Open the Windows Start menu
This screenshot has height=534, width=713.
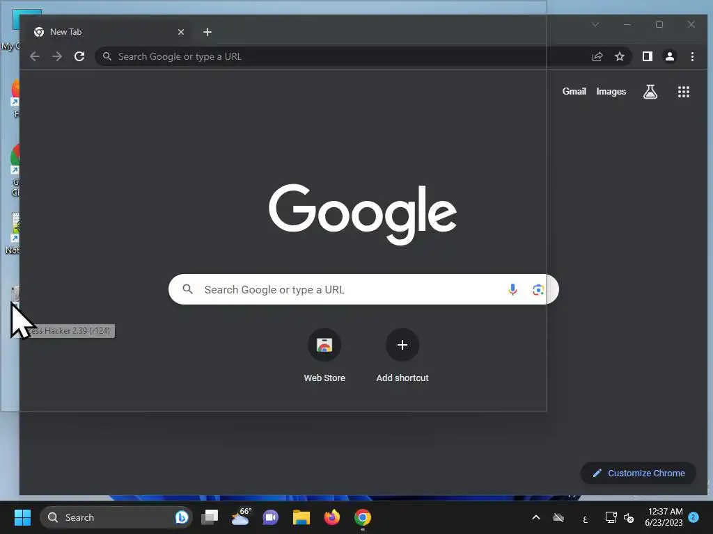coord(22,517)
